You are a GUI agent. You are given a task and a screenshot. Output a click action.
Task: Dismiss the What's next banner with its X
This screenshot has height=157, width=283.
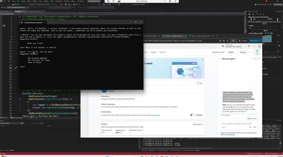(x=203, y=60)
